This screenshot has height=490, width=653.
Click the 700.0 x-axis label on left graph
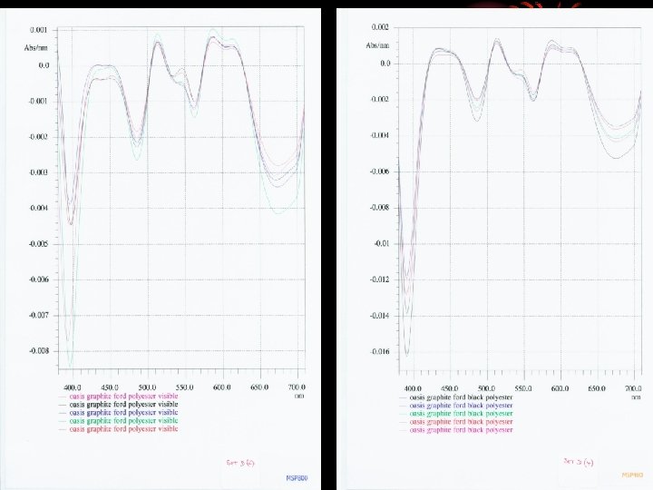297,387
